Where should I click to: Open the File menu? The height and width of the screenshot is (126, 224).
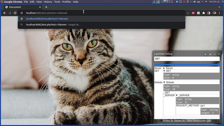coord(26,2)
